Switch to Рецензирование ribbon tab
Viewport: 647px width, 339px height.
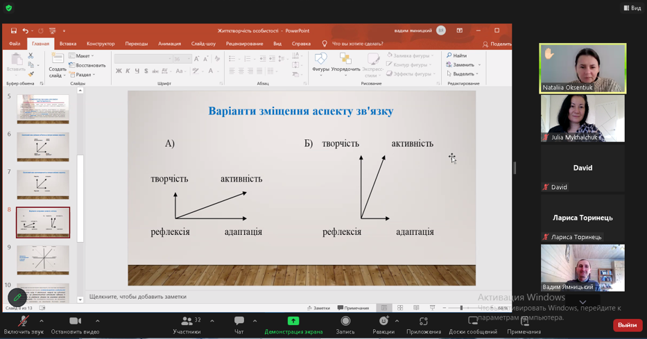(x=244, y=44)
